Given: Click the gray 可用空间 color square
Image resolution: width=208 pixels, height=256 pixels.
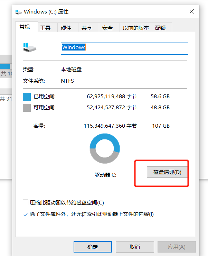Looking at the screenshot, I should tap(27, 108).
